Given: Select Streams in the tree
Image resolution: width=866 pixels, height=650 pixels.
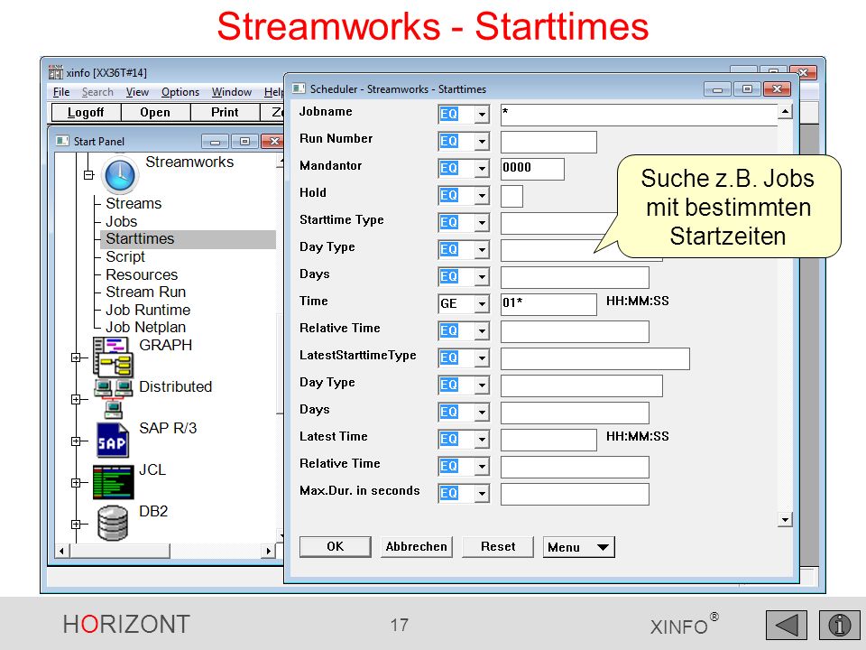Looking at the screenshot, I should pyautogui.click(x=134, y=203).
